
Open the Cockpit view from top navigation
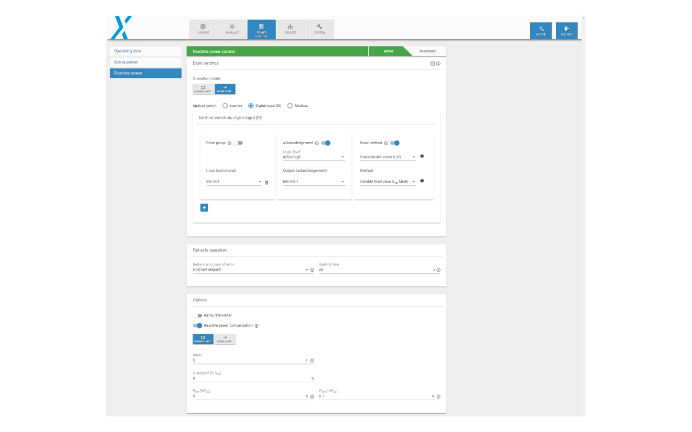pos(203,29)
